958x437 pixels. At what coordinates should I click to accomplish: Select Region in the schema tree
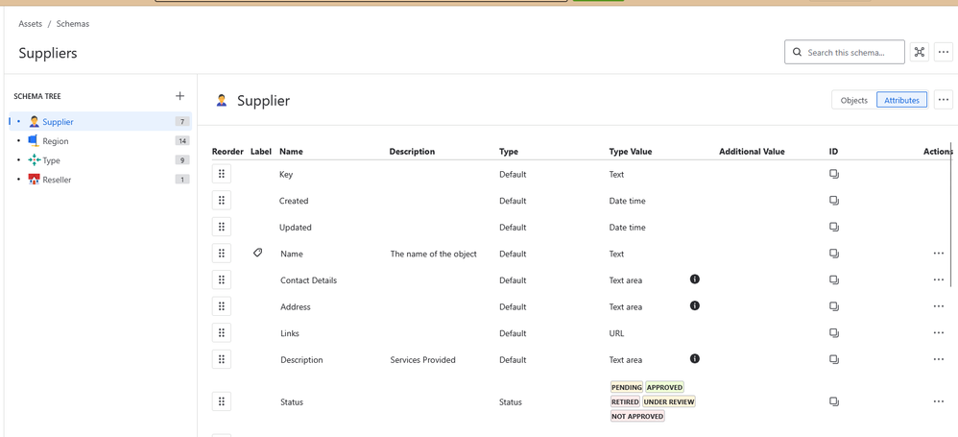point(100,141)
